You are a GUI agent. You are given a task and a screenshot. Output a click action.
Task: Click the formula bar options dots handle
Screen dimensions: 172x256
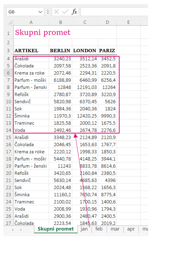point(48,12)
